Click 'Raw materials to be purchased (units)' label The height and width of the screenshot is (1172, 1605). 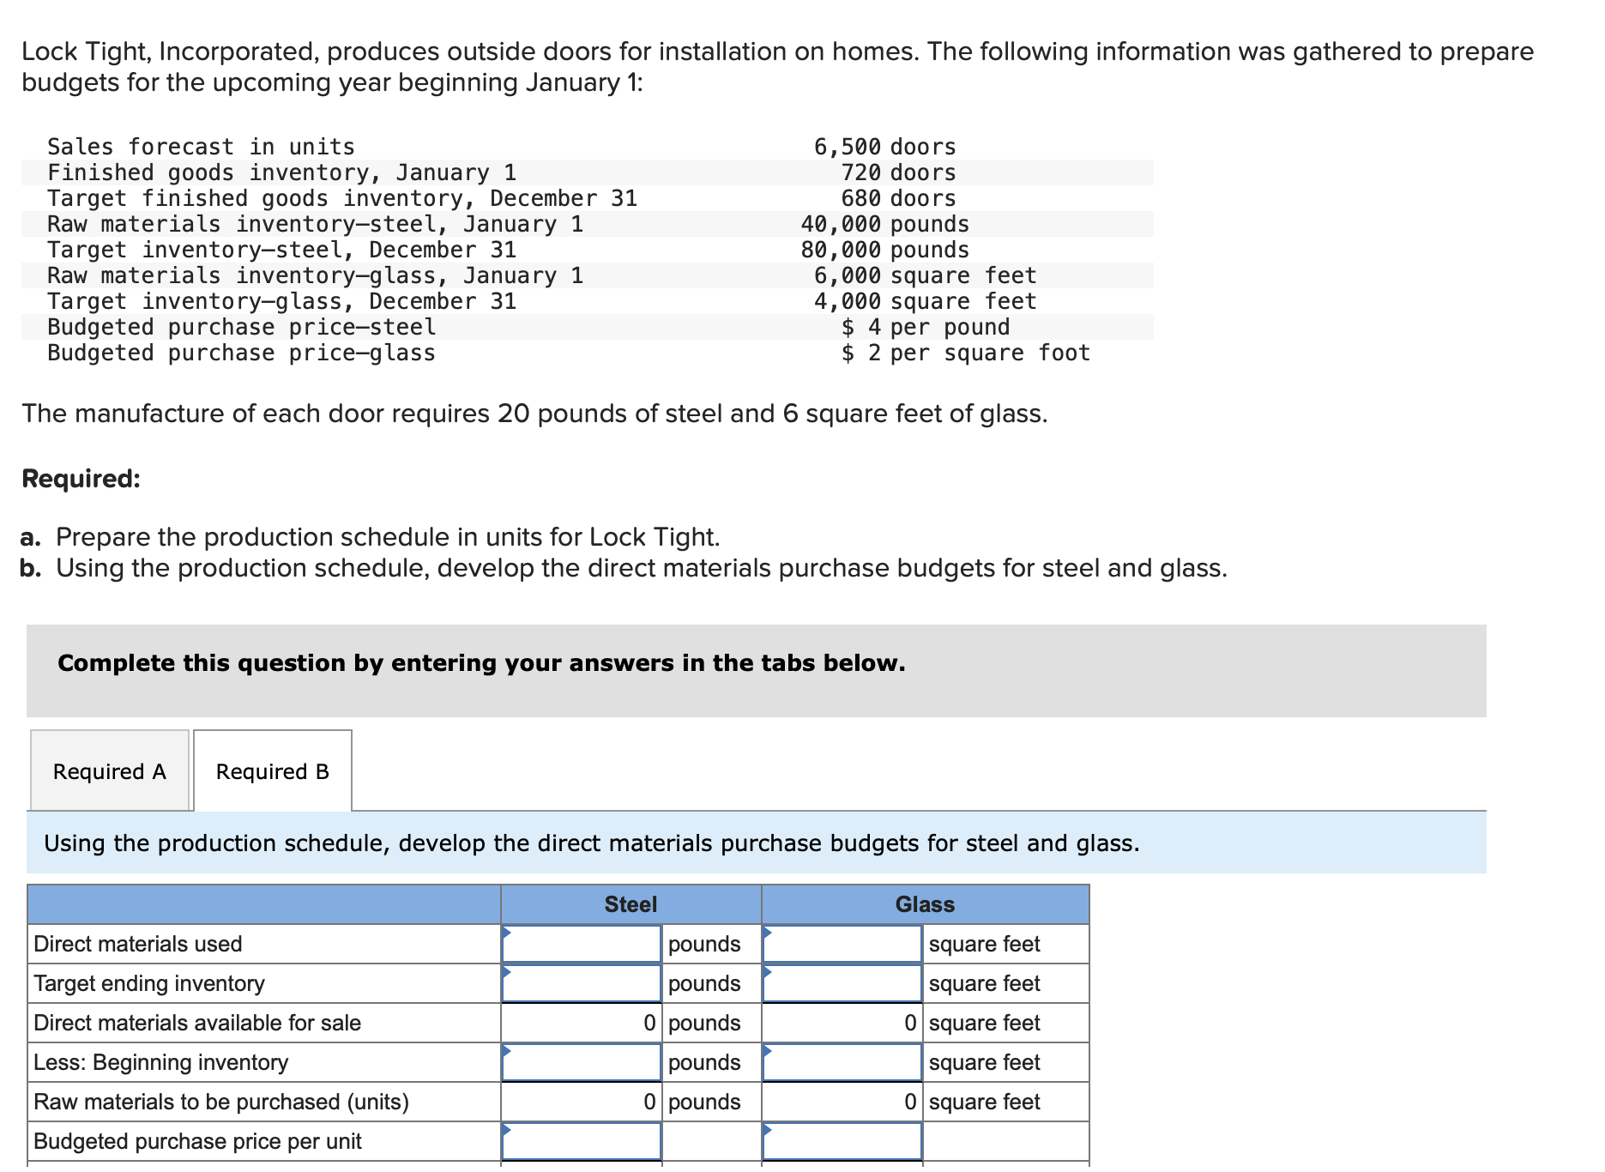[x=221, y=1102]
